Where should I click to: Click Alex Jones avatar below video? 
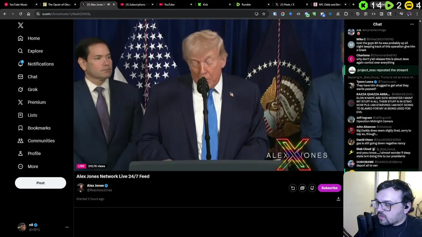[81, 188]
